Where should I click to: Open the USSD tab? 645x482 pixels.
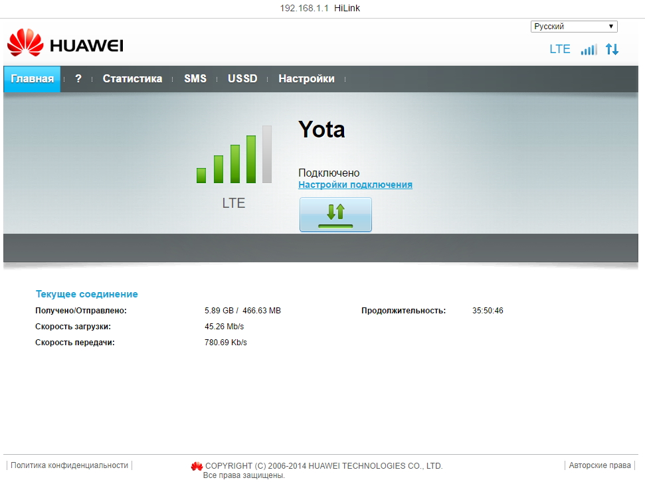click(x=242, y=78)
